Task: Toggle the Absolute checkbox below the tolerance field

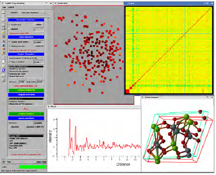Action: pos(10,127)
